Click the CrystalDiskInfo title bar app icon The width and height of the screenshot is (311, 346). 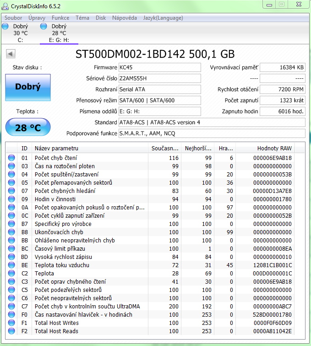click(5, 6)
